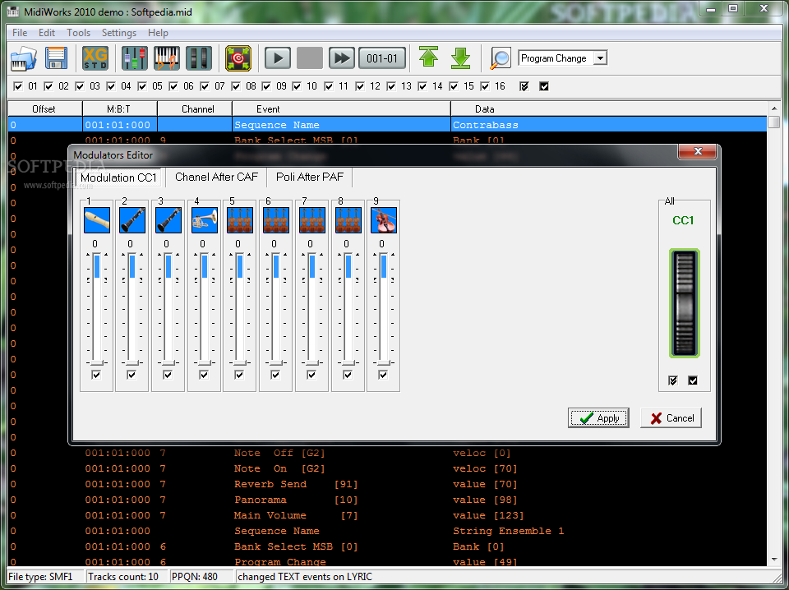Image resolution: width=789 pixels, height=590 pixels.
Task: Switch to Poli After PAF tab
Action: pyautogui.click(x=310, y=177)
